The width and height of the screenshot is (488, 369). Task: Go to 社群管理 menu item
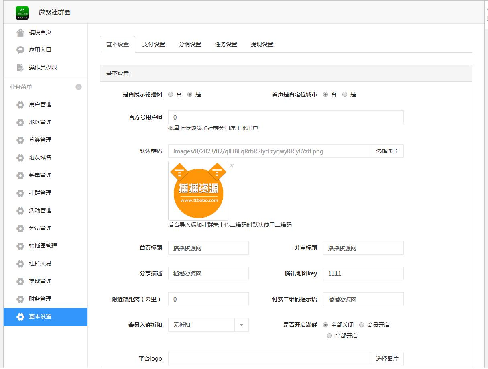point(46,193)
